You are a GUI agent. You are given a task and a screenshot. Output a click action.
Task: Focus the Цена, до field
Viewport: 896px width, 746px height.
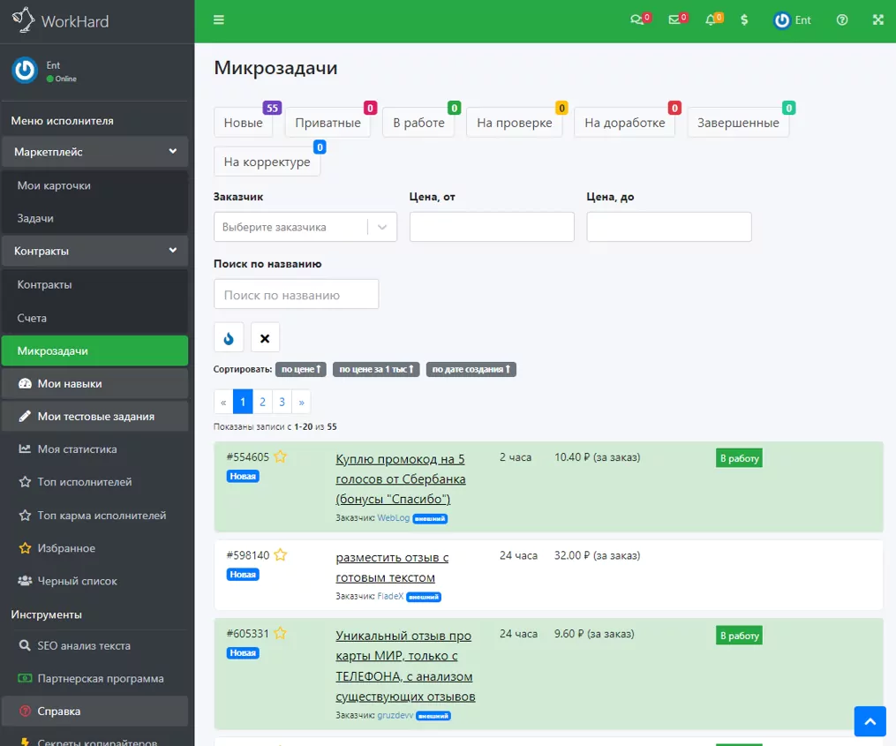(x=668, y=227)
